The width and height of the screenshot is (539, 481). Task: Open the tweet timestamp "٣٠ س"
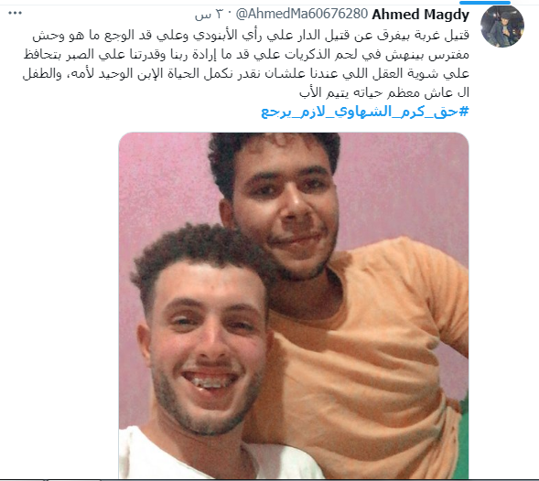pos(209,15)
